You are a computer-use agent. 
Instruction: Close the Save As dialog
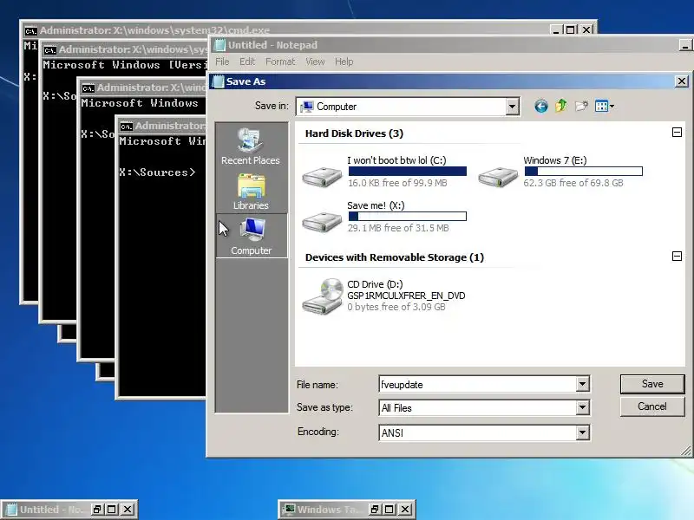point(682,81)
